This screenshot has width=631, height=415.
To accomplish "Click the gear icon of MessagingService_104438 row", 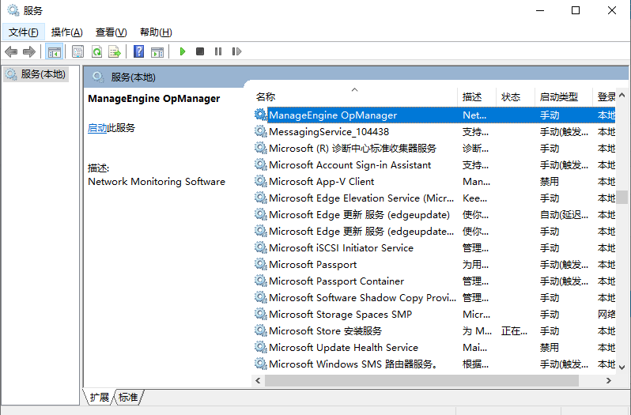I will pyautogui.click(x=260, y=131).
